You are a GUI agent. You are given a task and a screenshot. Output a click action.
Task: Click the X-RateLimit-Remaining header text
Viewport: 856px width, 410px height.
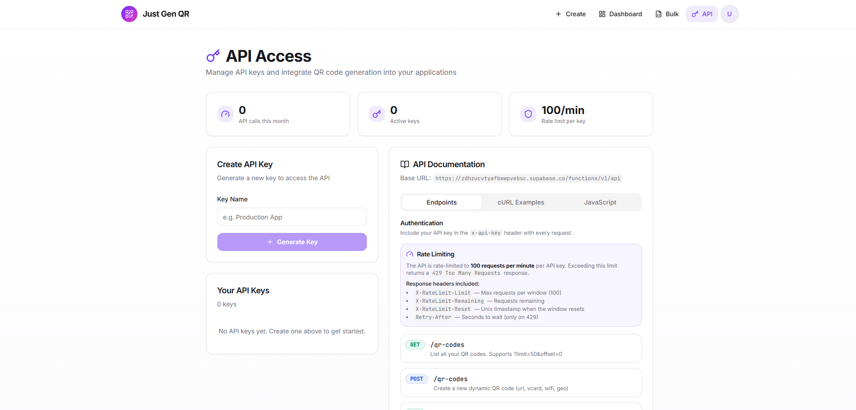[449, 301]
